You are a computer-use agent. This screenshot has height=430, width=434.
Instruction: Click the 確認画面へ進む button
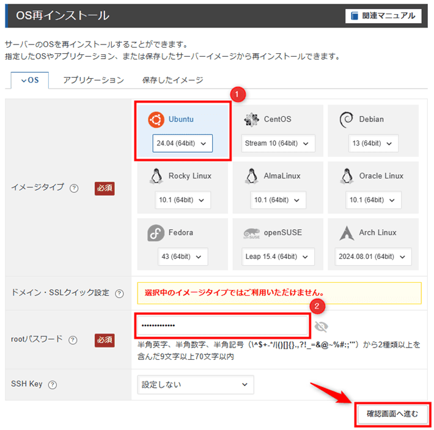click(392, 414)
